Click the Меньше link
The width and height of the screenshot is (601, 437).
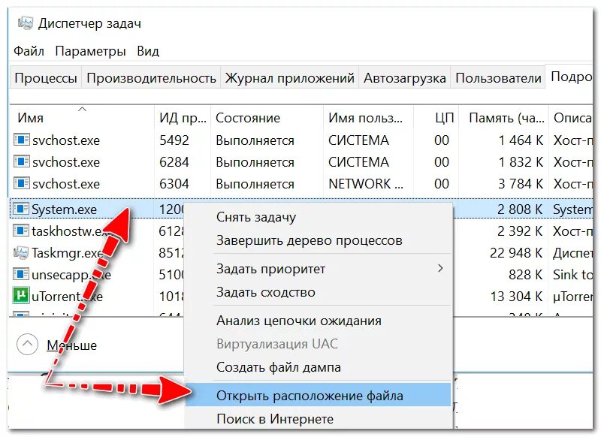coord(71,345)
